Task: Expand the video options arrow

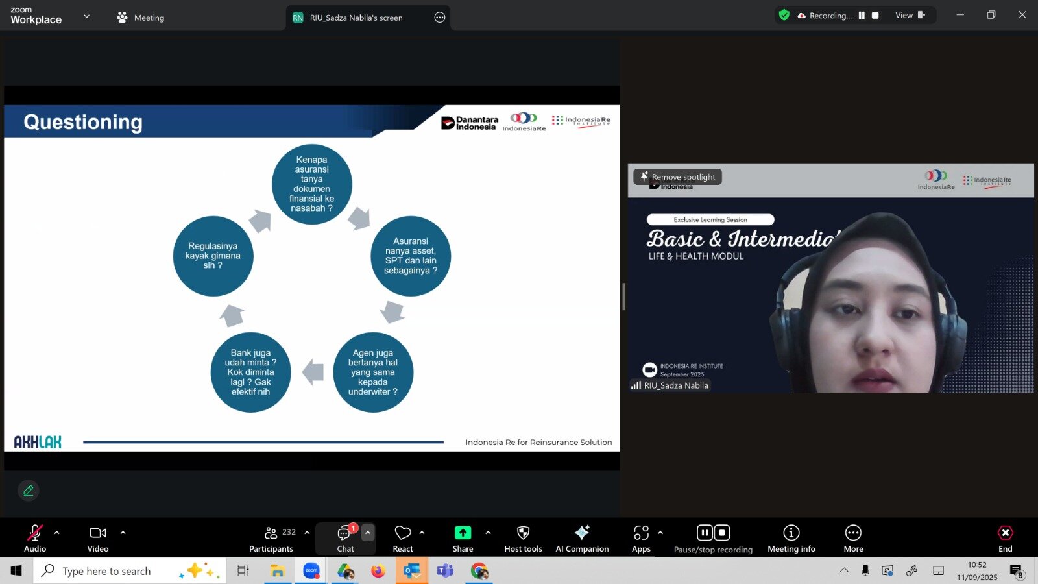Action: coord(123,533)
